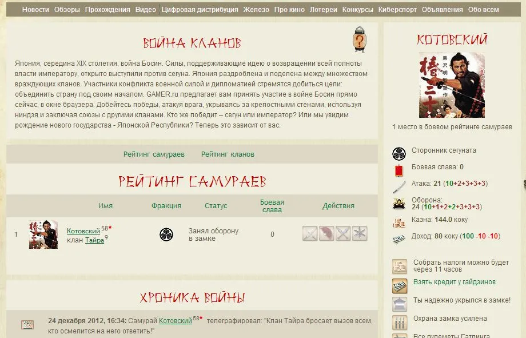Click the Действия column header
The image size is (526, 338).
[338, 206]
